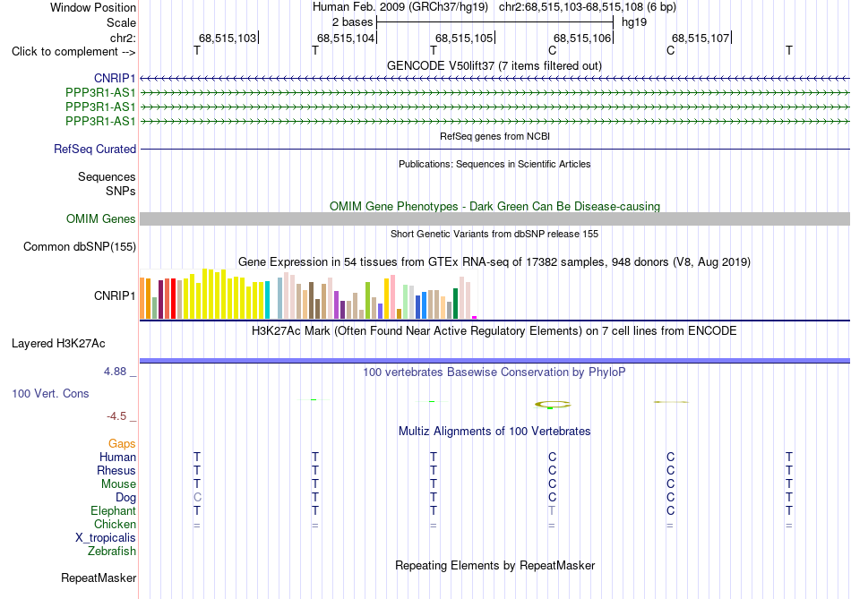The image size is (851, 599).
Task: Click the grayed T base in the Elephant row
Action: pos(552,511)
